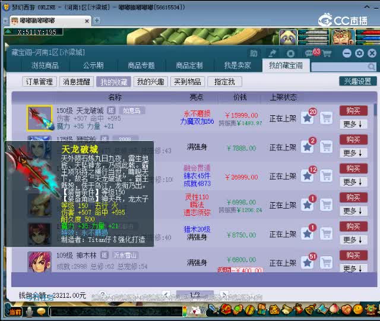The height and width of the screenshot is (321, 380).
Task: Add the ¥8750.00 listing to cart
Action: pos(327,234)
